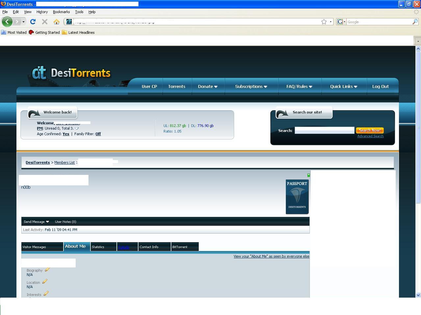Screen dimensions: 421x315
Task: Click the Search Now! button
Action: (370, 130)
